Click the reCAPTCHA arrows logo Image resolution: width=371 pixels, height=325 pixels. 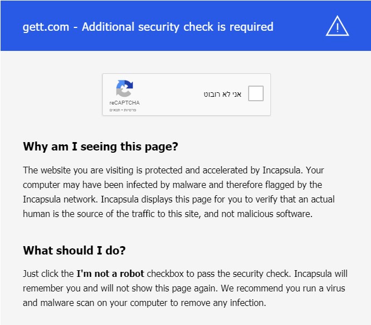(x=125, y=89)
